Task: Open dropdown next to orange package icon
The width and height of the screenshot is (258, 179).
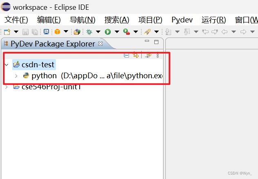Action: (66, 31)
